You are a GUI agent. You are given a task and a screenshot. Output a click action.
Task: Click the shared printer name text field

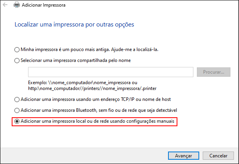(111, 72)
